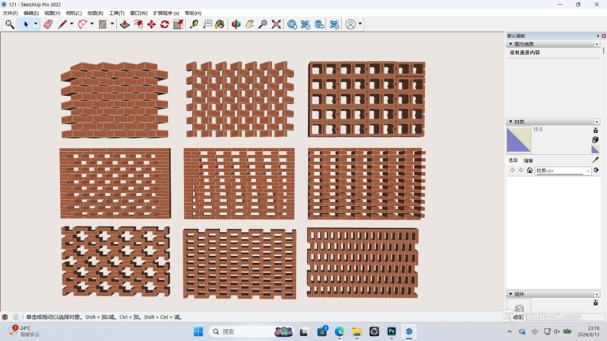Click the Create Material icon
The width and height of the screenshot is (607, 341).
click(595, 140)
